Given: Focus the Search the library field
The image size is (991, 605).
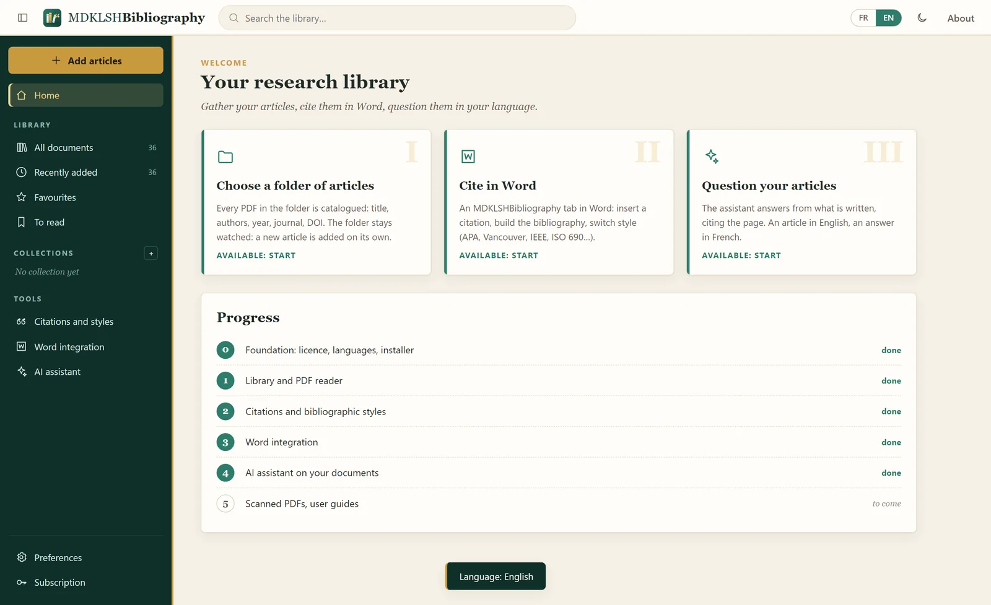Looking at the screenshot, I should point(397,18).
